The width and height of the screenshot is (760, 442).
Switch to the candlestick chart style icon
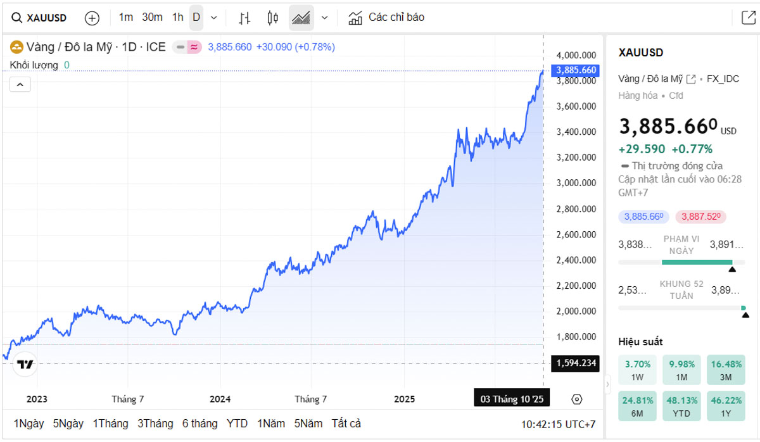(273, 18)
